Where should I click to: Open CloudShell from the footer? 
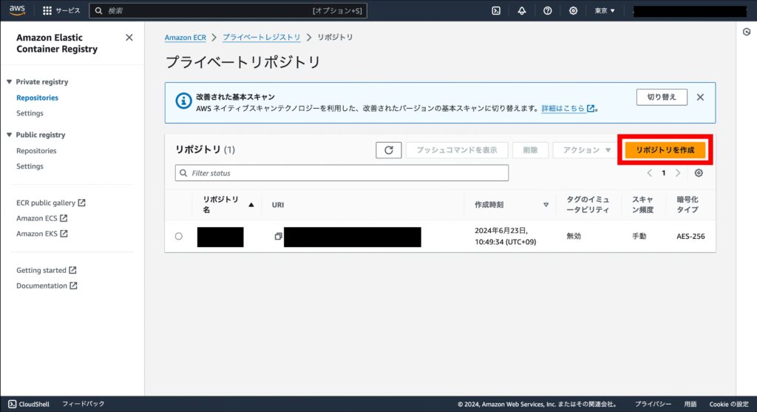point(29,404)
